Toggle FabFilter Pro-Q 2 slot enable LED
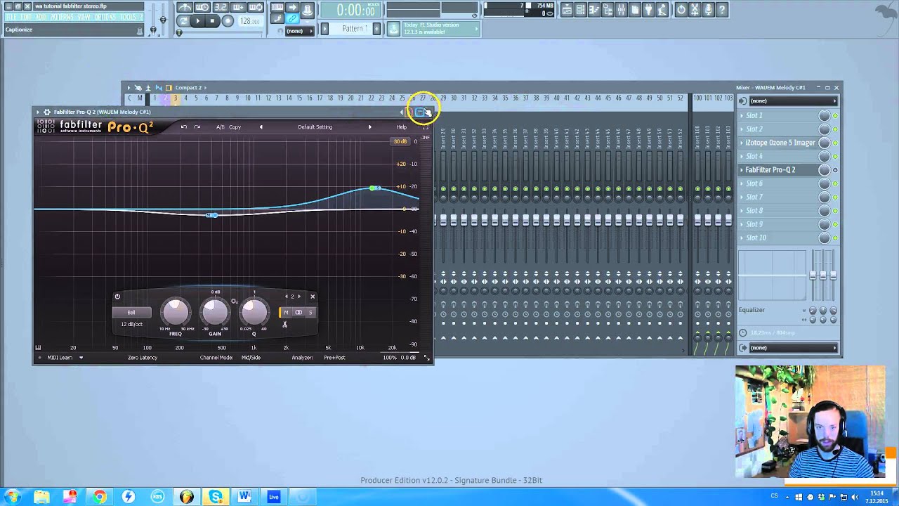 click(835, 170)
